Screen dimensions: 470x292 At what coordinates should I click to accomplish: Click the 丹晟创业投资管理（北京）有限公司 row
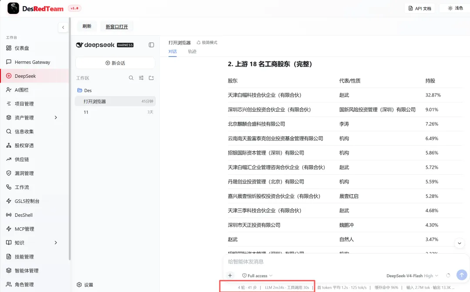click(345, 182)
